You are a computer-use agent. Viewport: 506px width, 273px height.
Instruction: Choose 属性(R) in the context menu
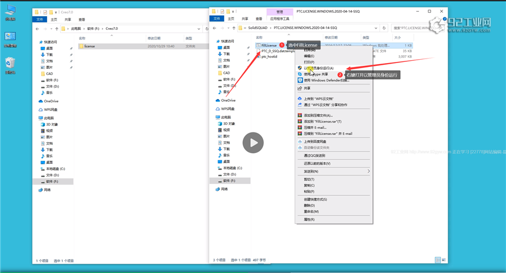[309, 220]
